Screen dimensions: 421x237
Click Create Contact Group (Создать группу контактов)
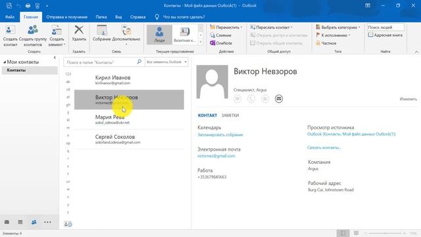pyautogui.click(x=33, y=35)
